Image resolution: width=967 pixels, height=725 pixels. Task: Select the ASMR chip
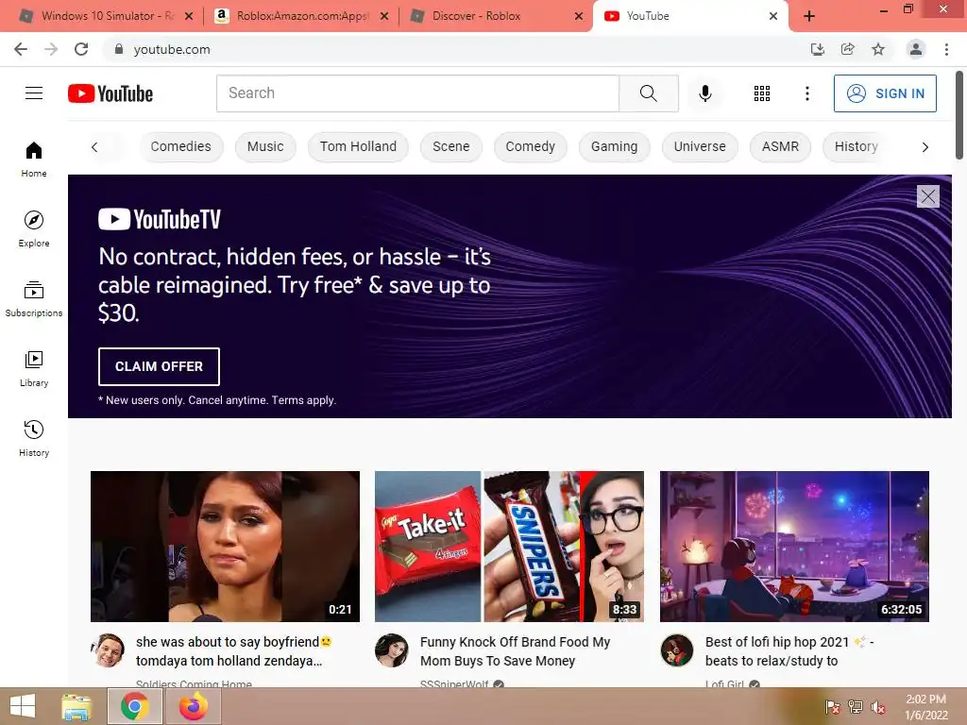point(780,146)
